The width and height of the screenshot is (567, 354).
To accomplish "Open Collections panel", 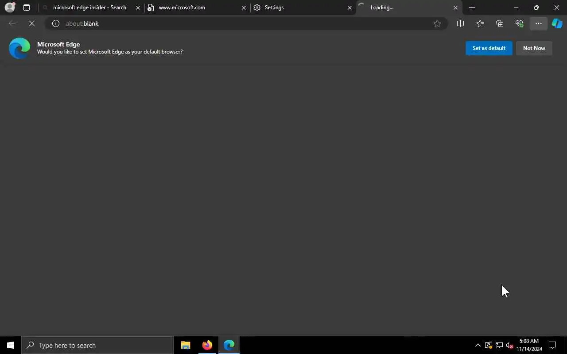I will (x=500, y=23).
